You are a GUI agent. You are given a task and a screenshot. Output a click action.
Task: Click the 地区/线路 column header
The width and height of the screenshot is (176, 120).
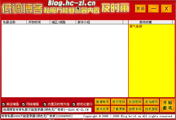63,22
